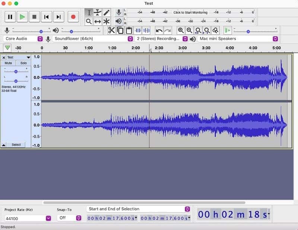Image resolution: width=298 pixels, height=230 pixels.
Task: Open the Snap-To Off dropdown
Action: coord(69,218)
